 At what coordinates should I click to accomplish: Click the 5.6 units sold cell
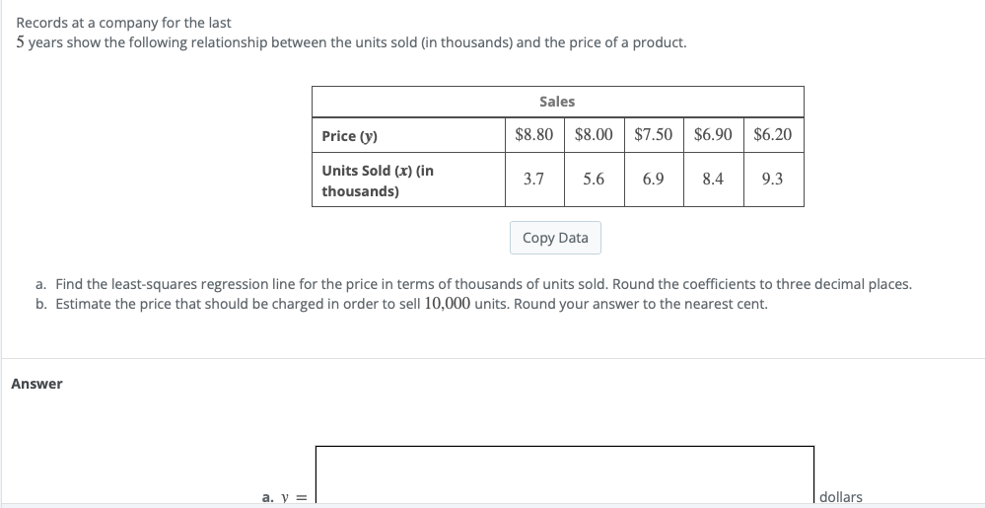(x=595, y=180)
